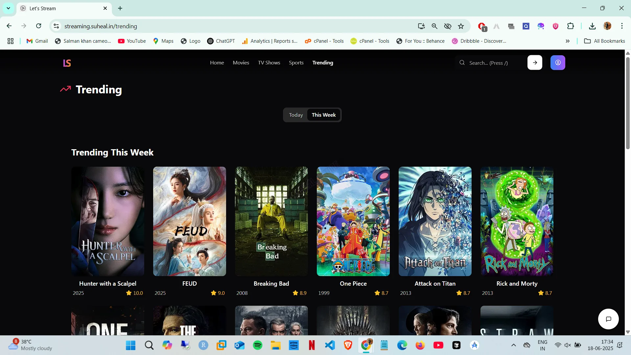
Task: Click the scrollbar down arrow
Action: (628, 332)
